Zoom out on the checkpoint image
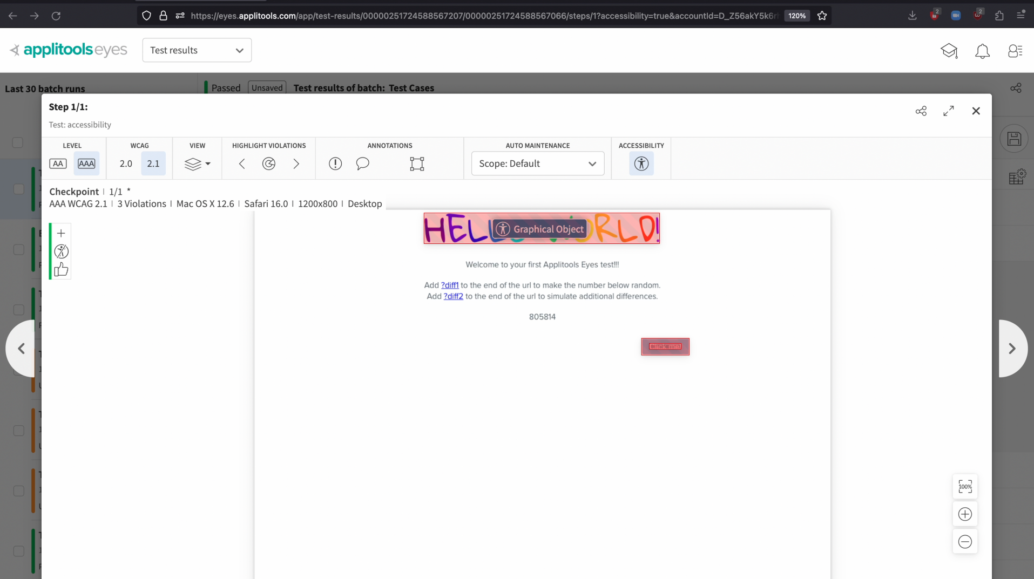 click(965, 542)
